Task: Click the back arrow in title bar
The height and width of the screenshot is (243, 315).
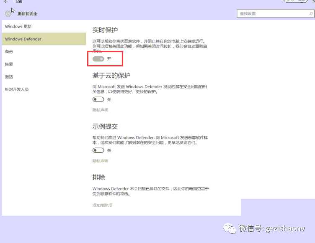Action: (6, 1)
